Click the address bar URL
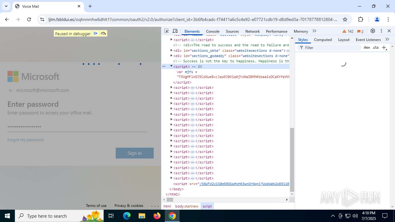 pos(193,19)
